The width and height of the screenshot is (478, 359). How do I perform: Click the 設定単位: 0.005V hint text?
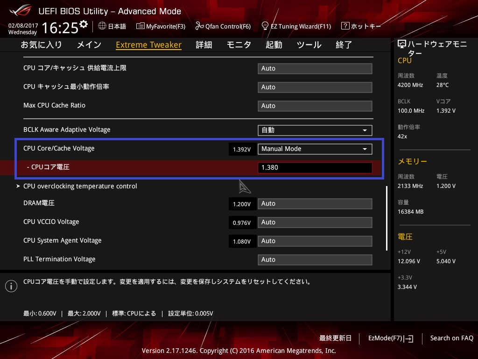click(191, 314)
